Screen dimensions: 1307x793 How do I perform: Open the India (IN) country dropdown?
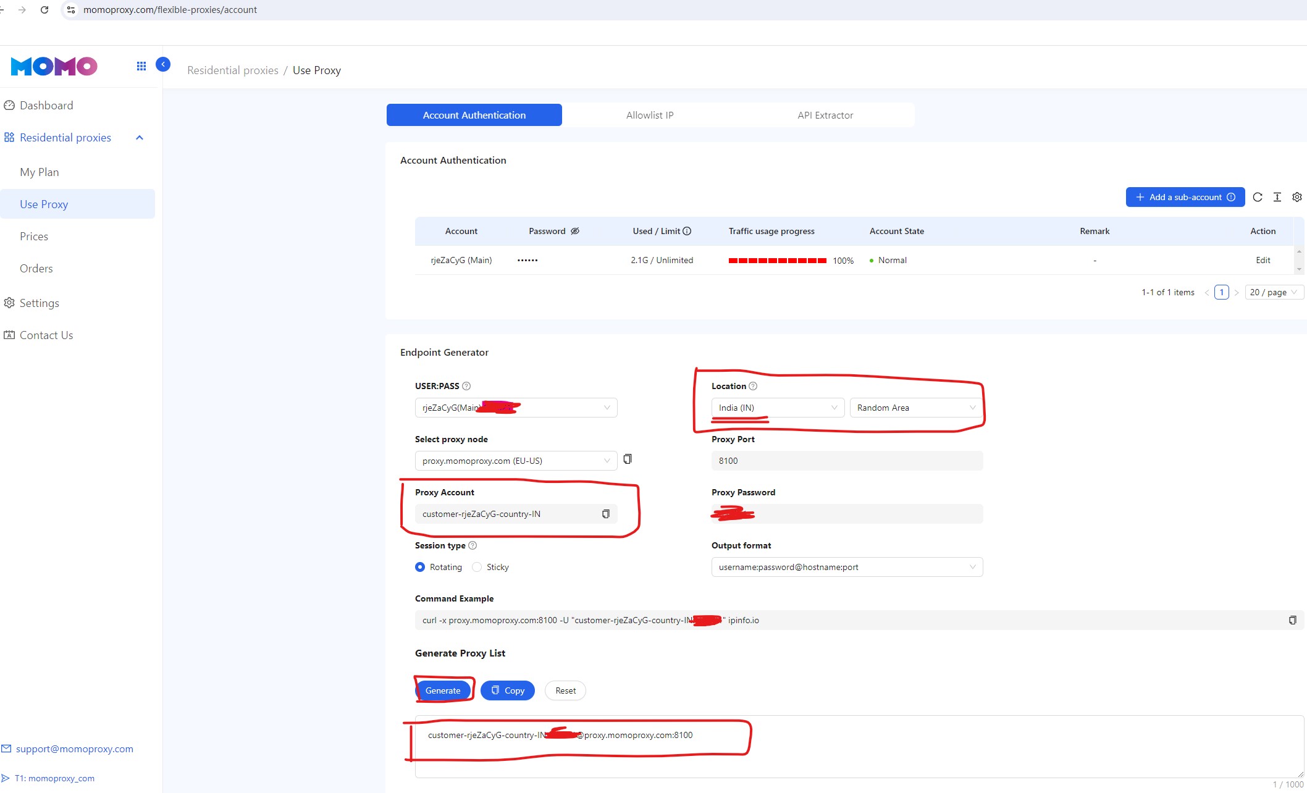[778, 408]
